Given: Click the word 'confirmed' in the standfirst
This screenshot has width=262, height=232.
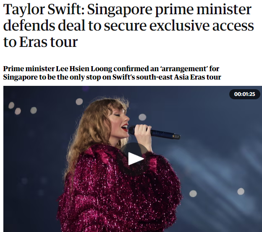Looking at the screenshot, I should 129,69.
